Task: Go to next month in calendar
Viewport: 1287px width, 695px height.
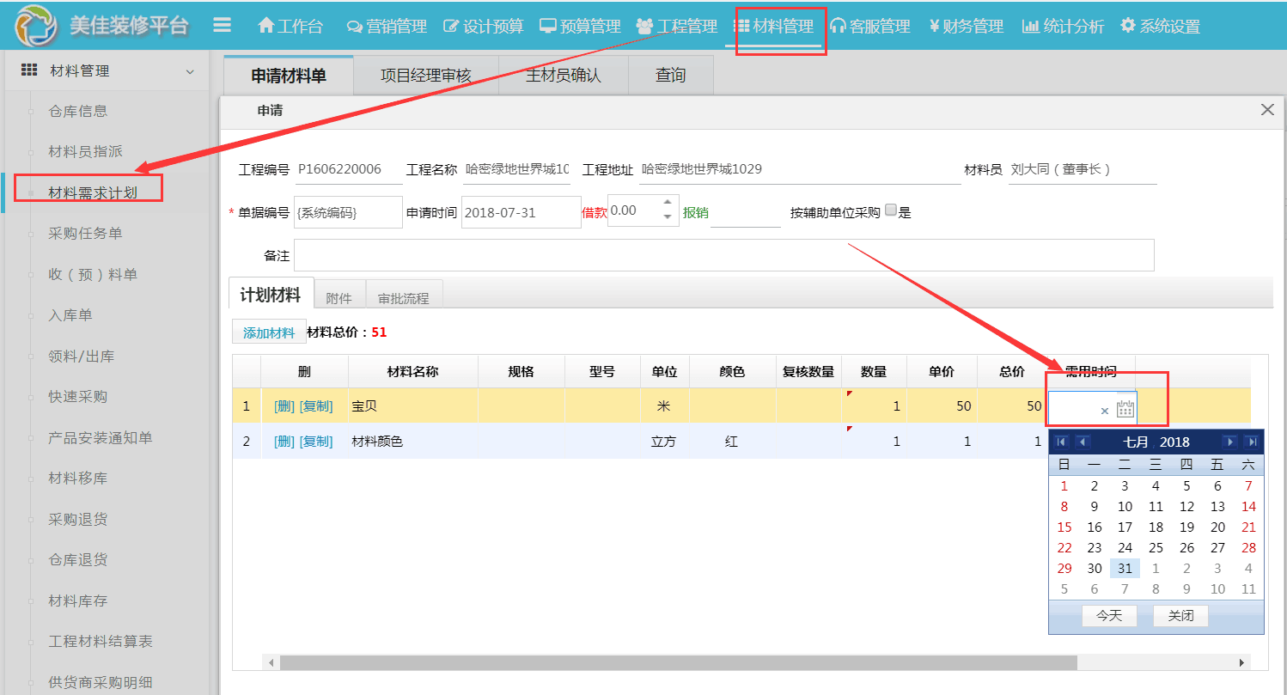Action: pyautogui.click(x=1230, y=442)
